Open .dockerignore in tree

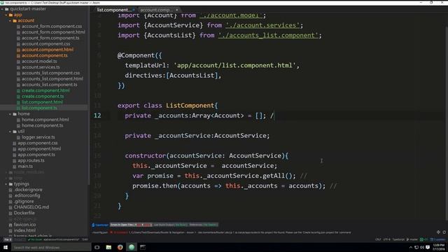point(28,190)
